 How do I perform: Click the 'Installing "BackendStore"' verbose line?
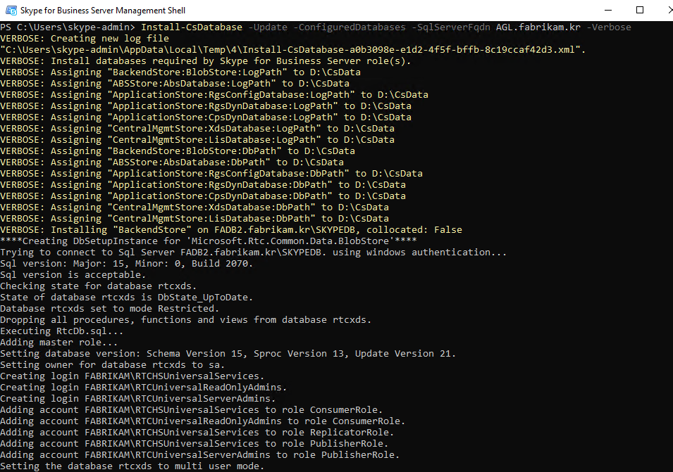231,229
